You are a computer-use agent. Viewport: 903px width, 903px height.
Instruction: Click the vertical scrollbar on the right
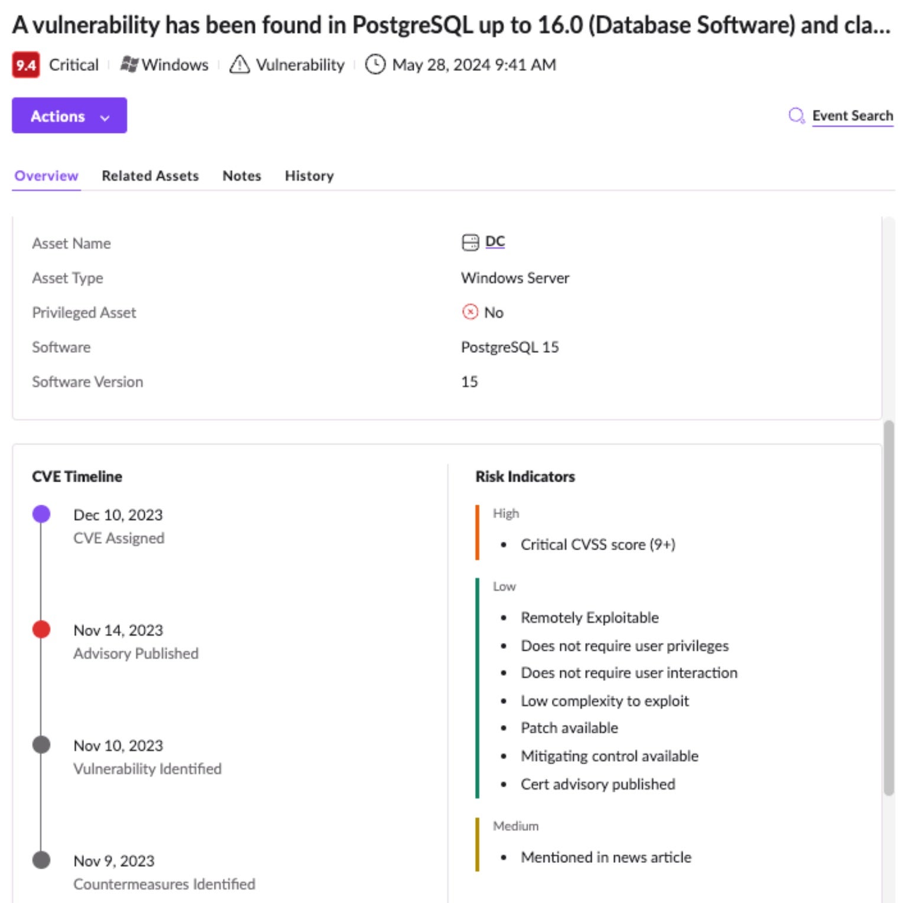point(888,609)
